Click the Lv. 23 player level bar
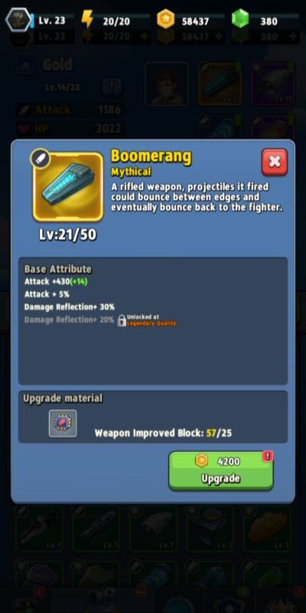 click(x=53, y=21)
